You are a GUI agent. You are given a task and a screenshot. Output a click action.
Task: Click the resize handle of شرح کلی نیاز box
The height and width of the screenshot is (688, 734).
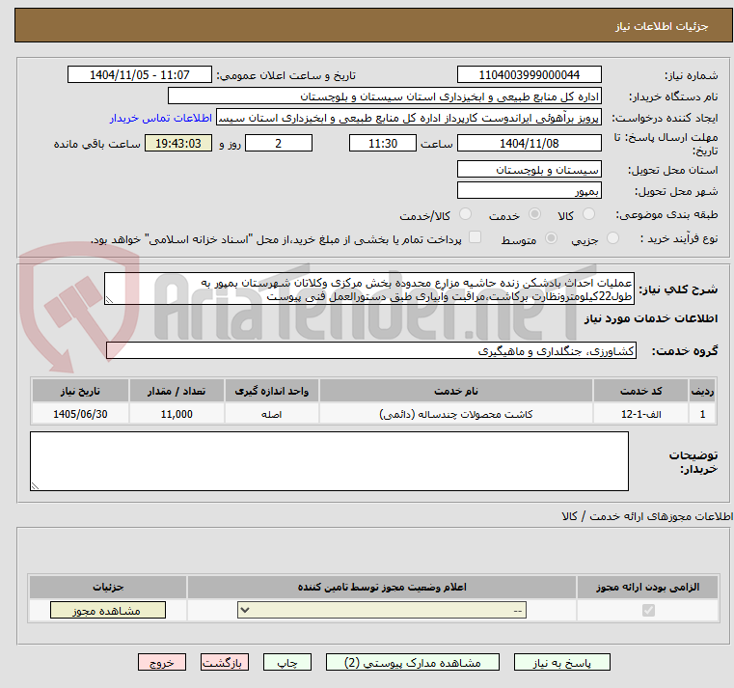point(109,300)
